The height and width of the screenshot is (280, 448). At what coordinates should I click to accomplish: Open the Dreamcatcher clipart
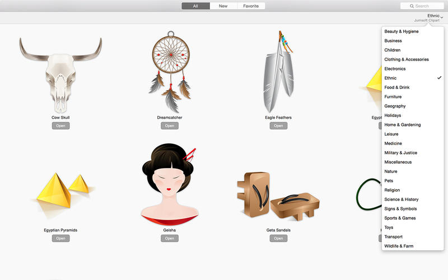click(x=170, y=125)
